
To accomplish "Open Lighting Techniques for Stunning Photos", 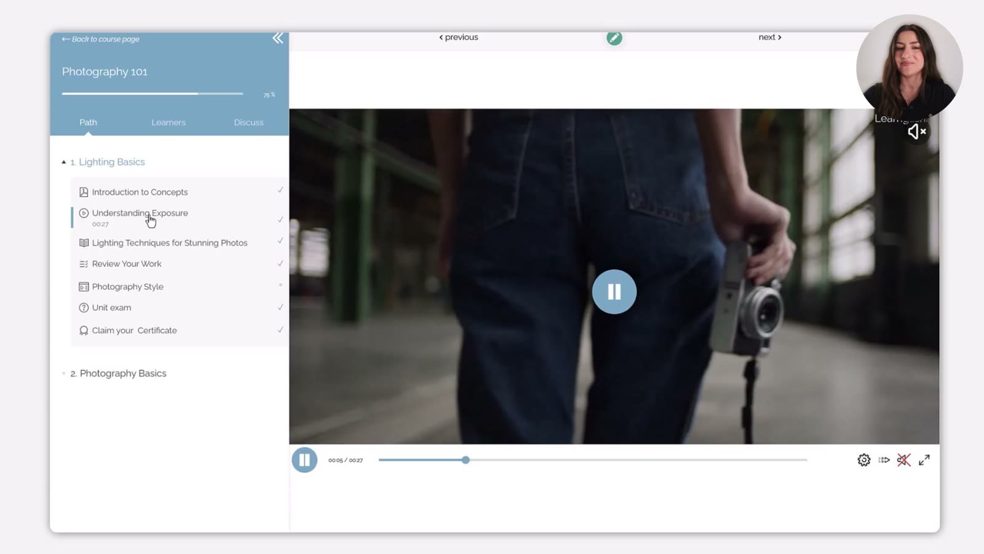I will (x=170, y=243).
